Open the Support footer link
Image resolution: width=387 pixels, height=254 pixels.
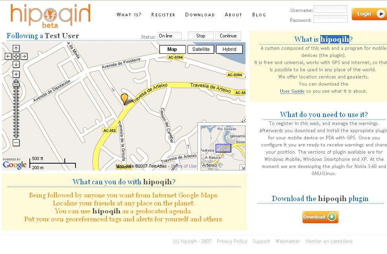[x=261, y=241]
